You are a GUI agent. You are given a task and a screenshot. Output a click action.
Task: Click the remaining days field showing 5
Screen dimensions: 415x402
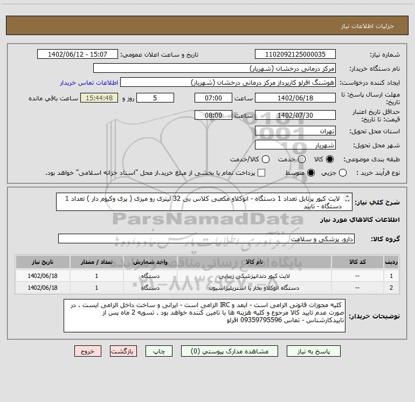[155, 98]
